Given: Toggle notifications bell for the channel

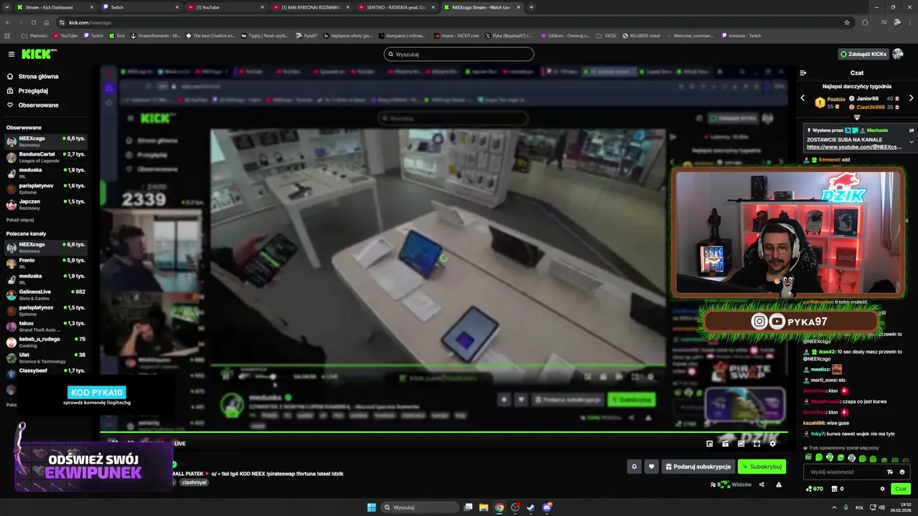Looking at the screenshot, I should click(634, 467).
